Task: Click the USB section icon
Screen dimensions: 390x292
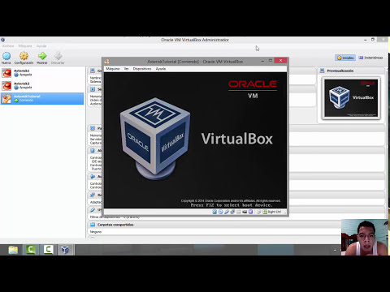Action: 93,209
